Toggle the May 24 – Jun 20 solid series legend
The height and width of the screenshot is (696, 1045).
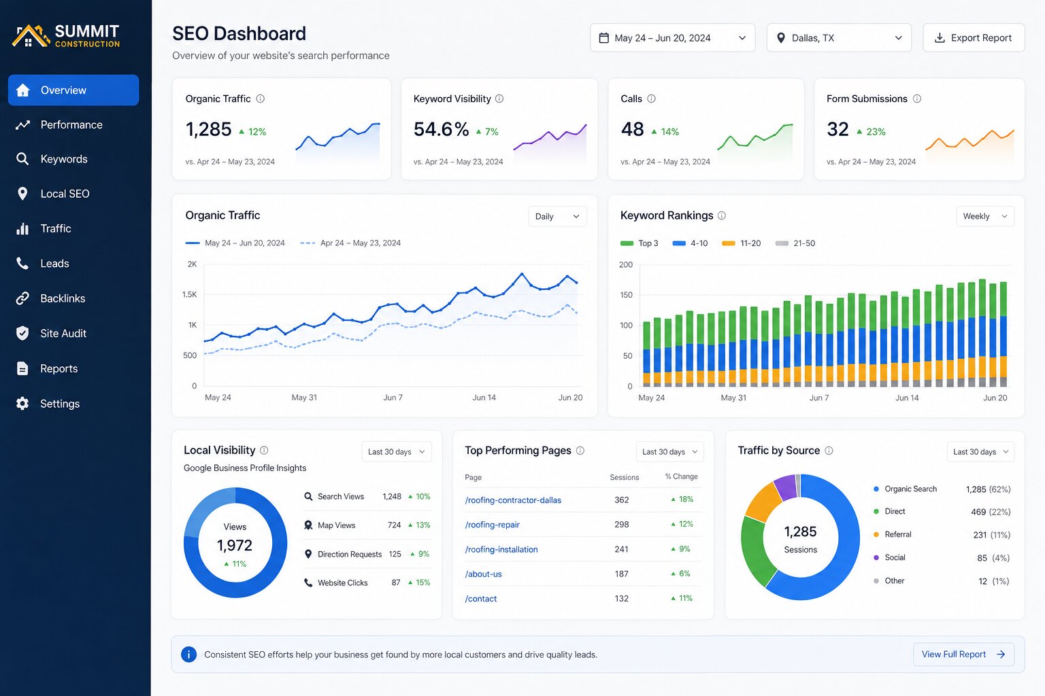235,243
